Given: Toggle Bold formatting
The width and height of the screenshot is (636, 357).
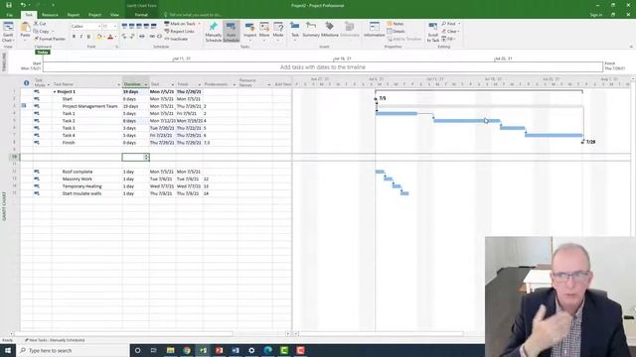Looking at the screenshot, I should (x=74, y=37).
